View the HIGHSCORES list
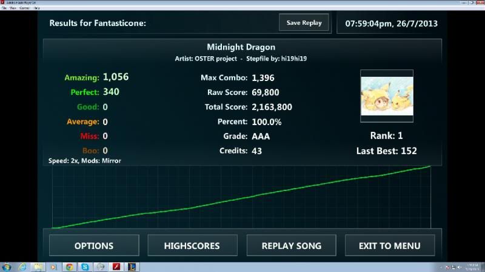 click(x=192, y=246)
